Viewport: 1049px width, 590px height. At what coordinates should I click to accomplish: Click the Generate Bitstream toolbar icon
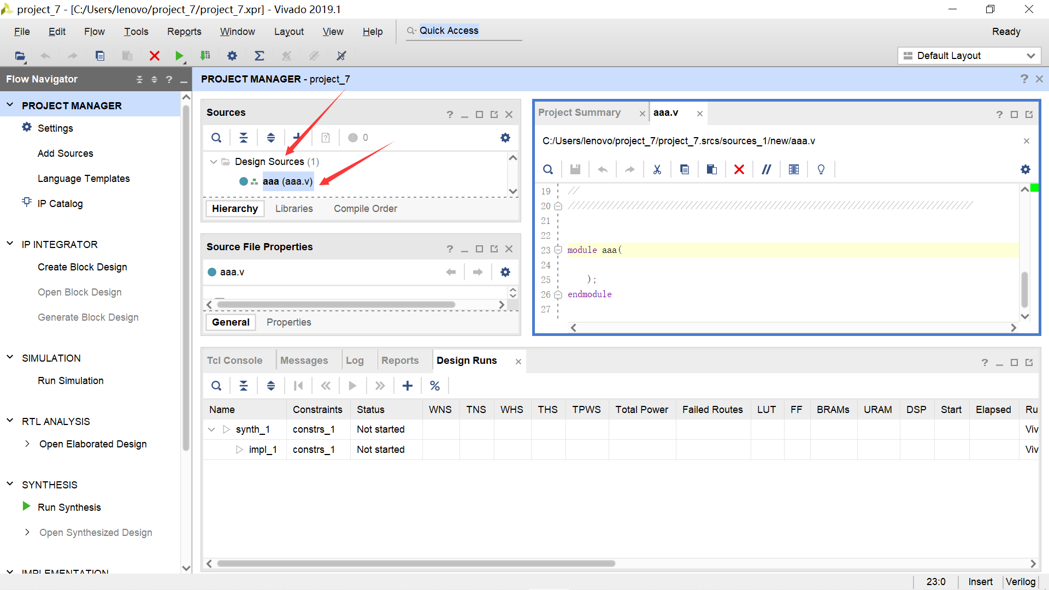[205, 56]
